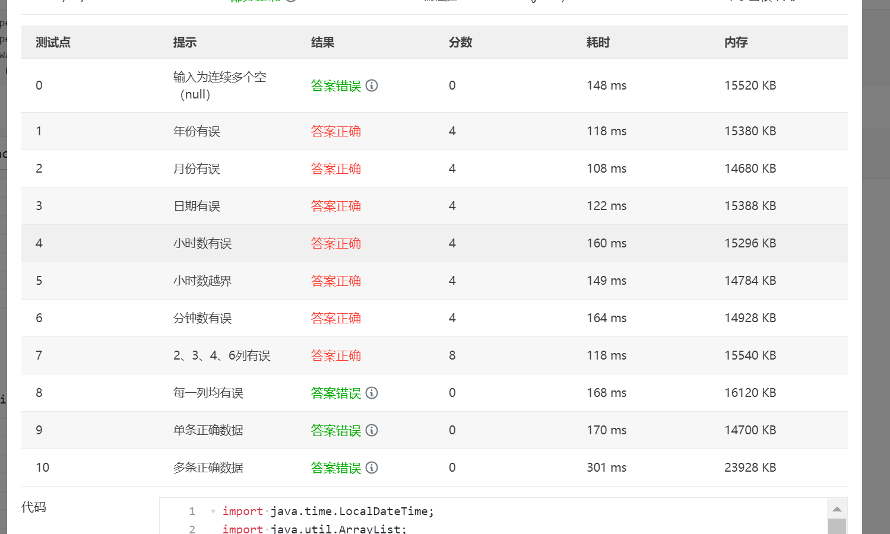Select 答案错误 text in 每一列均有误 row
This screenshot has height=534, width=890.
click(x=336, y=393)
